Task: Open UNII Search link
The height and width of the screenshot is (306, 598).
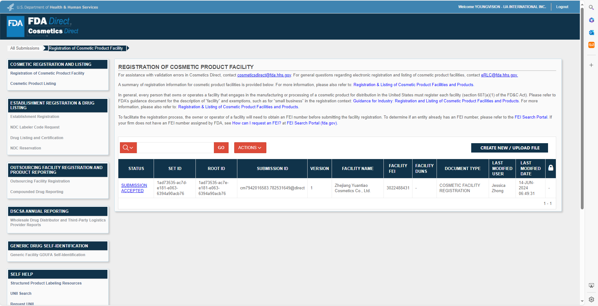Action: click(x=21, y=294)
